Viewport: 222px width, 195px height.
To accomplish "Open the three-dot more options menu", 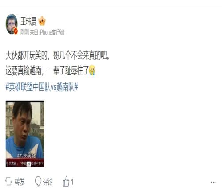I will click(x=213, y=182).
